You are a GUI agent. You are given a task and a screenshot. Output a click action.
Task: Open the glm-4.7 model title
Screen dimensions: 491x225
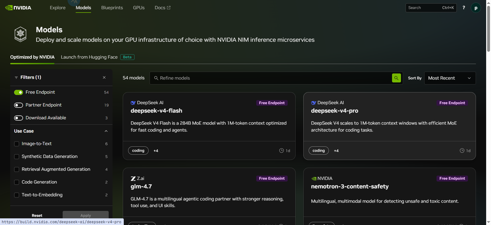tap(141, 186)
